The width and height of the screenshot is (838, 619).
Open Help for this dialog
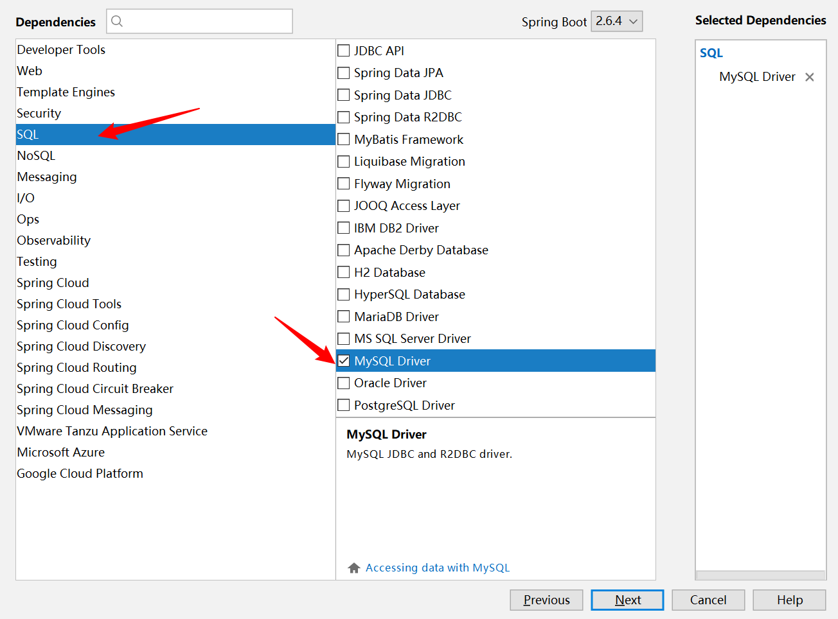coord(789,600)
